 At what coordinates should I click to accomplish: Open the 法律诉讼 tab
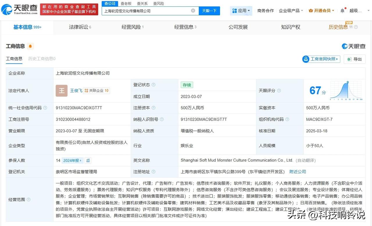point(80,27)
